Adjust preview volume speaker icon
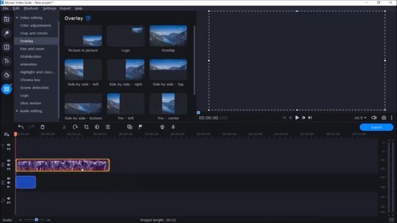Image resolution: width=397 pixels, height=223 pixels. pyautogui.click(x=374, y=118)
